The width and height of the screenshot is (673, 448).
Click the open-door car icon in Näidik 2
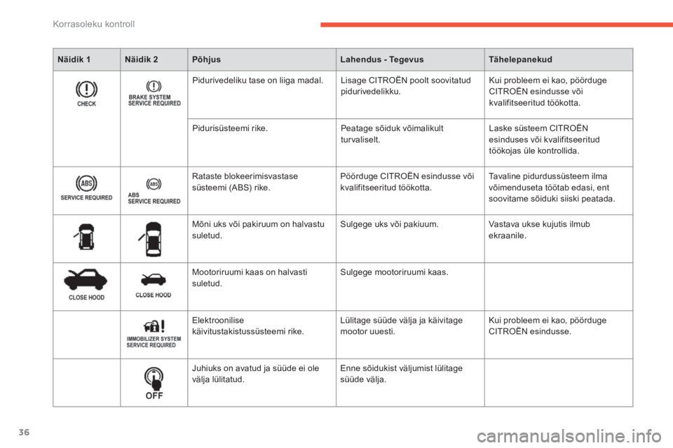[151, 239]
